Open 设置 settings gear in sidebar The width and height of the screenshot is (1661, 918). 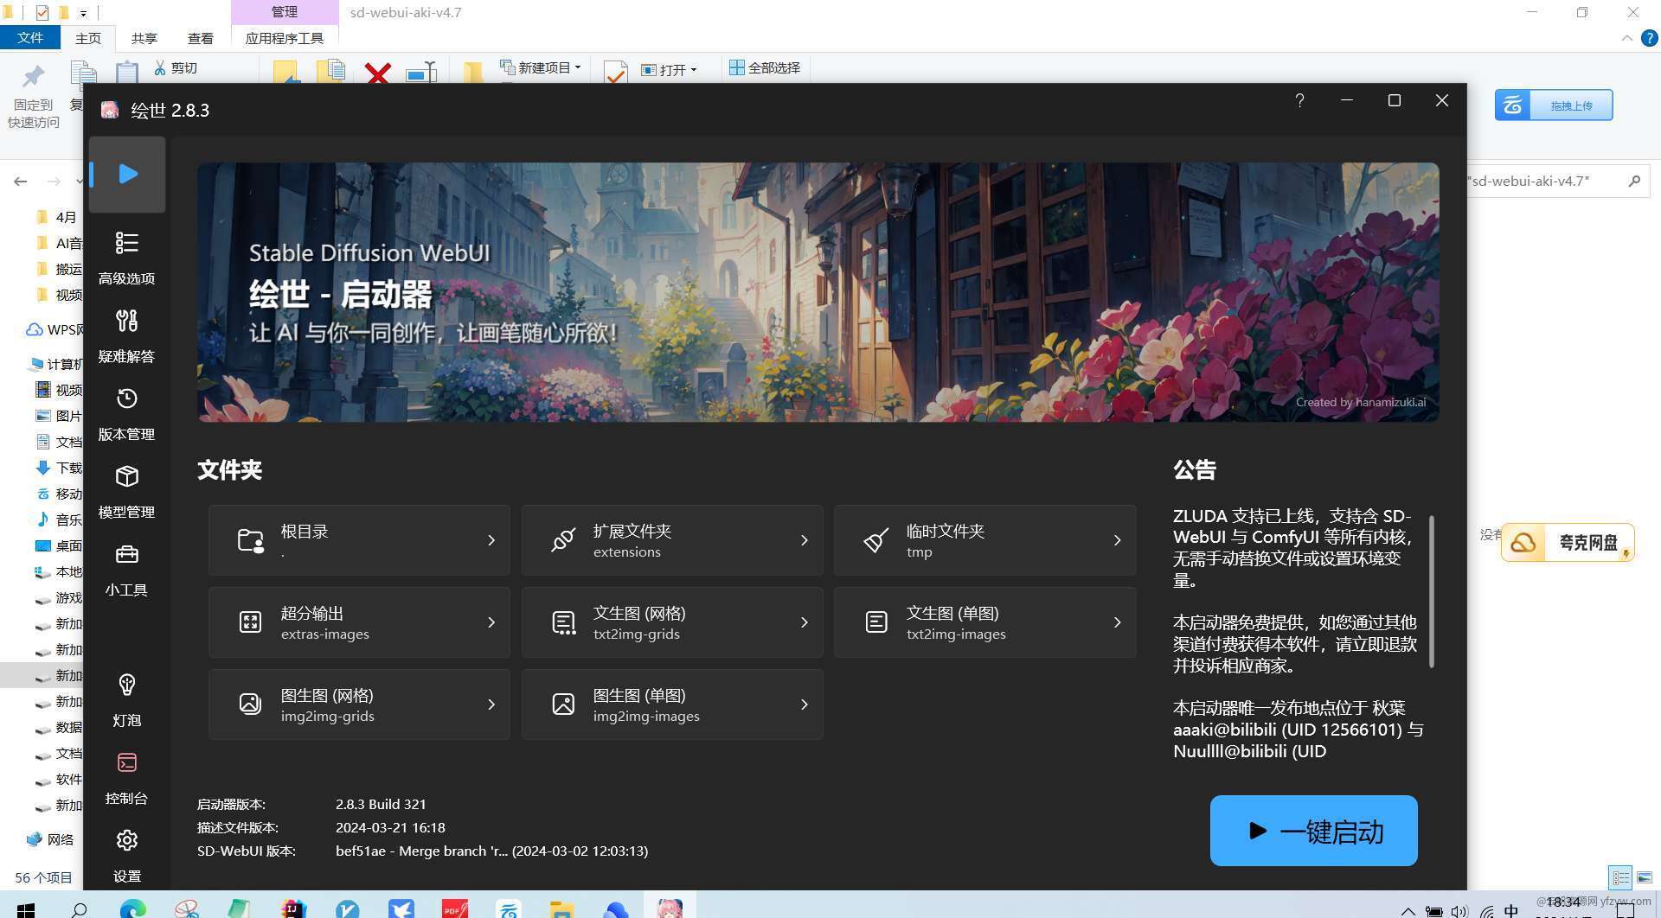(x=127, y=855)
